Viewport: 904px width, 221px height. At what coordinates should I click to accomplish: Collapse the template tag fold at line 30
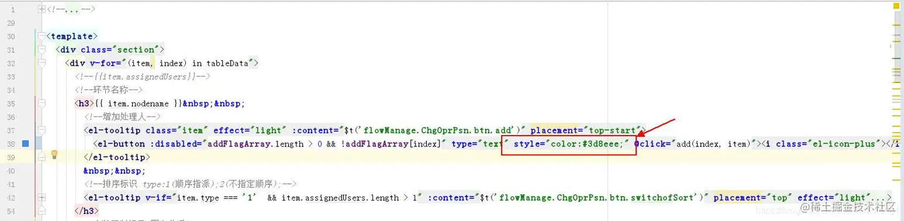42,36
